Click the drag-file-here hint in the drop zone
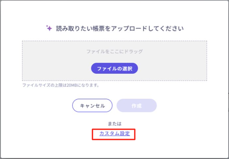This screenshot has width=229, height=159. coord(114,51)
